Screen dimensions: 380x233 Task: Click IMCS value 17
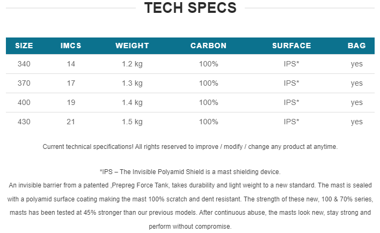tap(71, 83)
